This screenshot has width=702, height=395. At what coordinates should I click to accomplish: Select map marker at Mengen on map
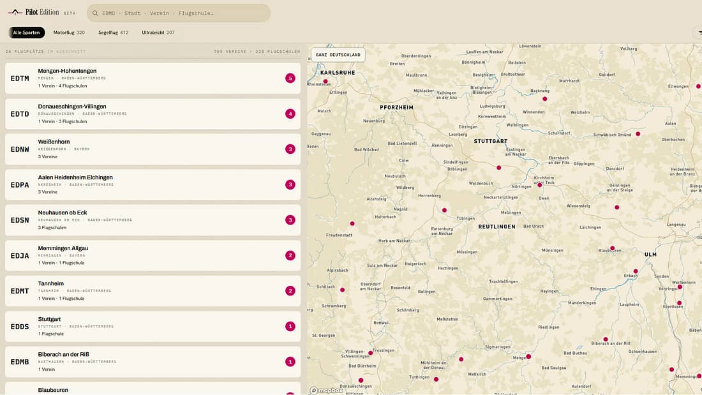[x=529, y=357]
